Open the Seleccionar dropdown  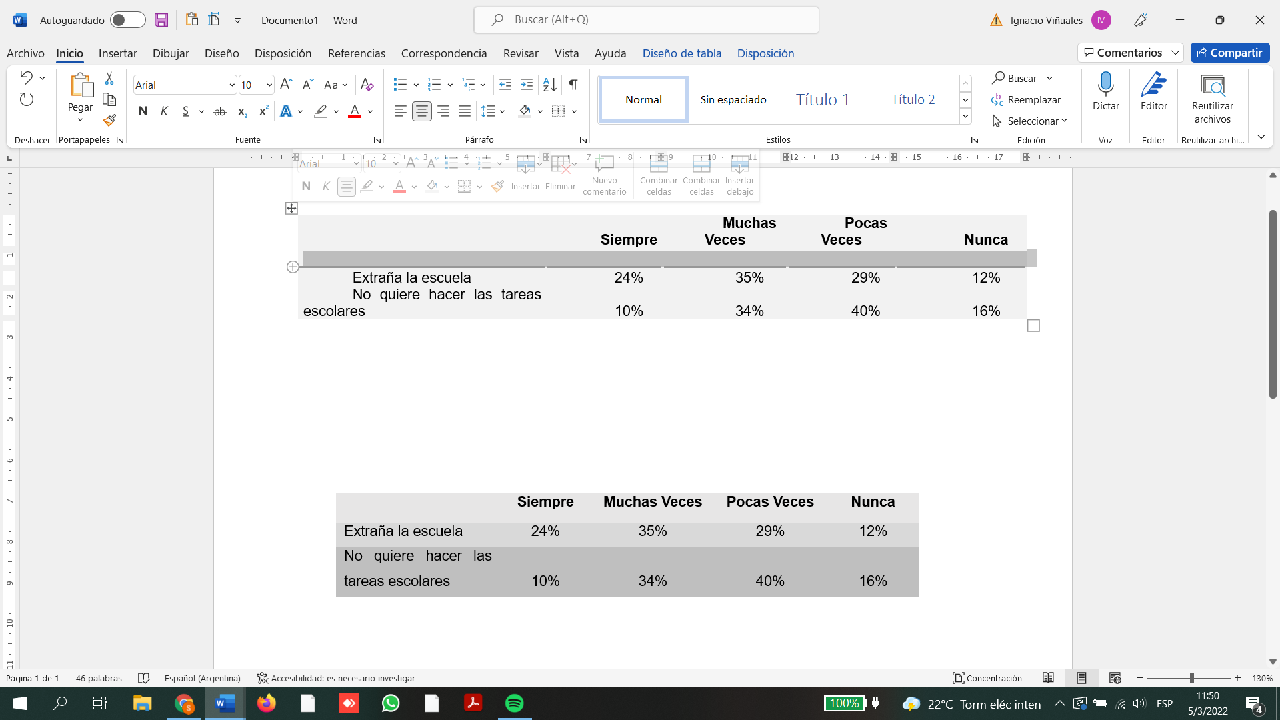[x=1030, y=121]
